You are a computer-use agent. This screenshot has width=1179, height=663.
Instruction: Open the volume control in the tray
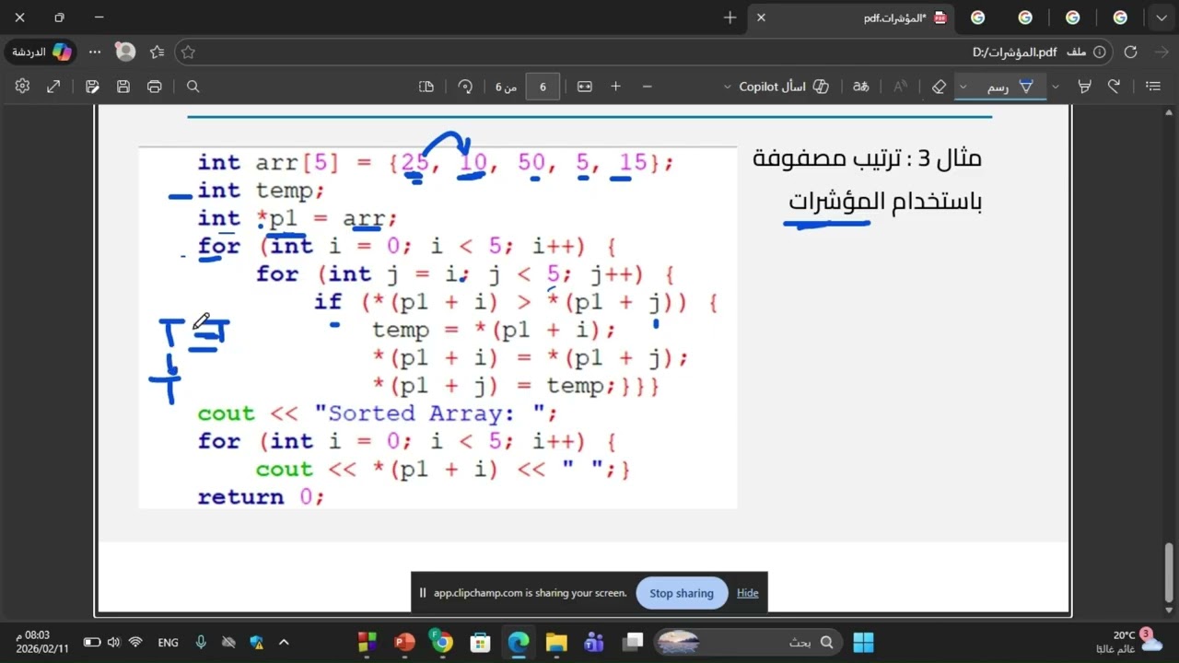(x=113, y=642)
